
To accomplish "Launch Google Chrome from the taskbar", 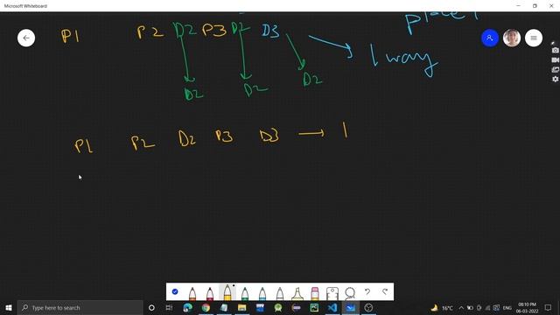I will coord(206,307).
